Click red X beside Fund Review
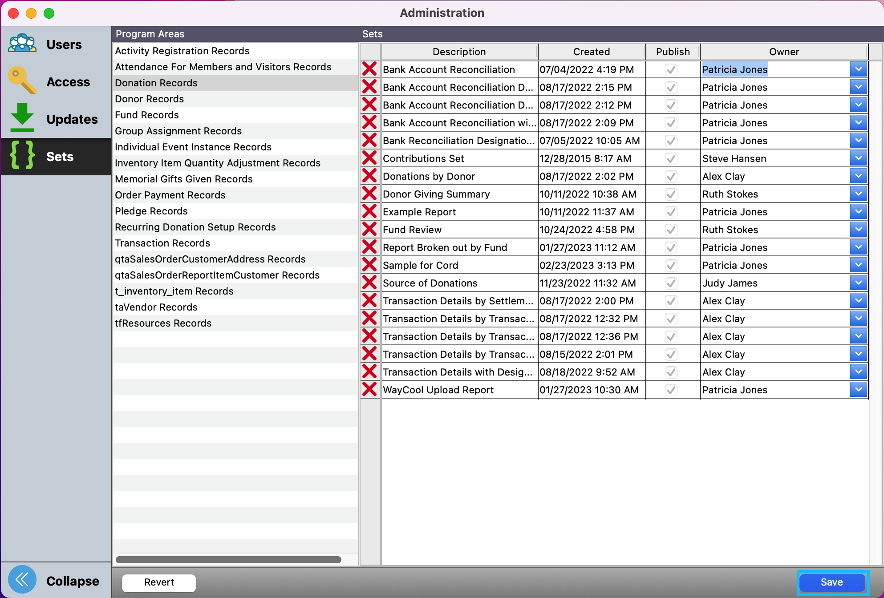Image resolution: width=884 pixels, height=598 pixels. [369, 229]
